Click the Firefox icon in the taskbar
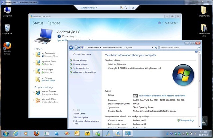213x138 pixels. click(36, 133)
